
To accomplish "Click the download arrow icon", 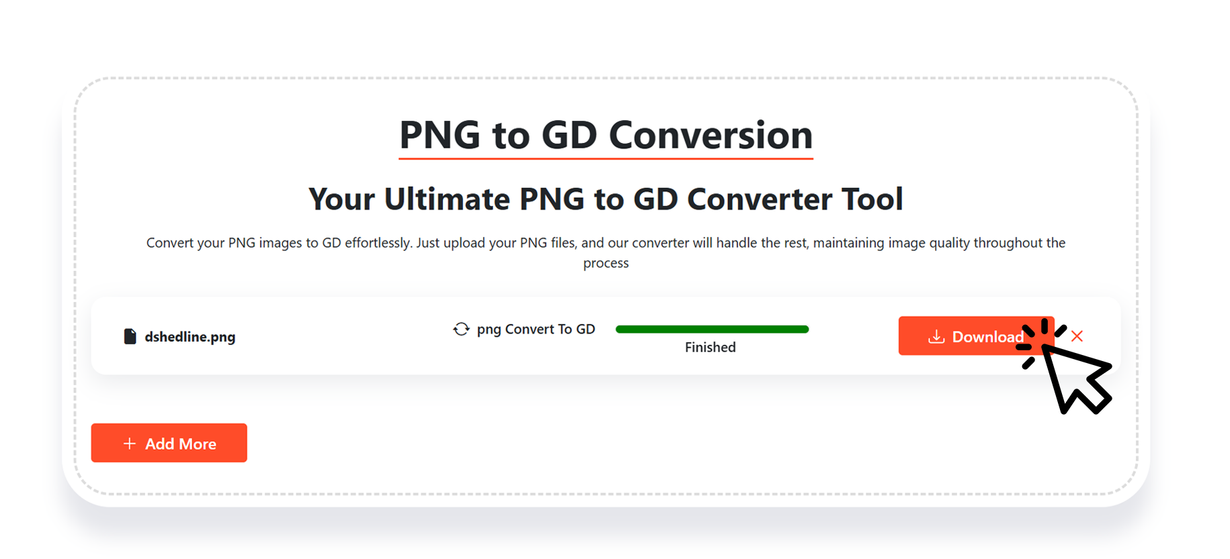I will point(936,336).
